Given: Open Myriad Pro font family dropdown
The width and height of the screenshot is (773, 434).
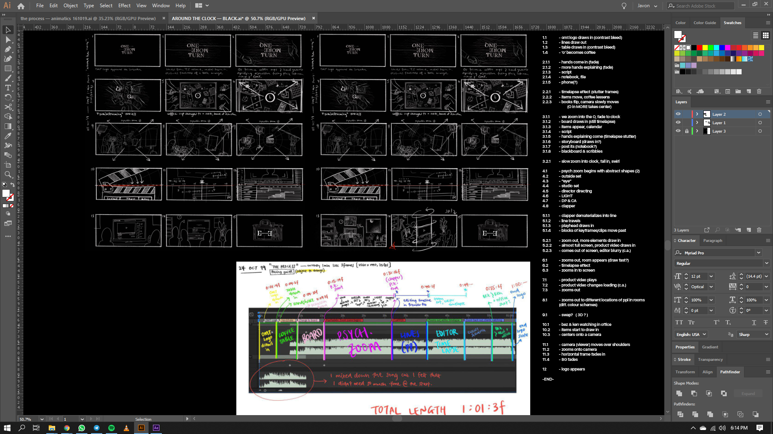Looking at the screenshot, I should [759, 253].
